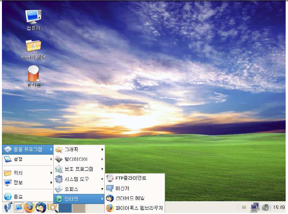The width and height of the screenshot is (288, 214).
Task: Launch Firefox from the taskbar quick launcher
Action: [x=29, y=207]
